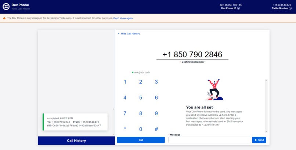Screen dimensions: 296x150
Task: Select the completed call at 6:01:13 PM
Action: tap(75, 122)
